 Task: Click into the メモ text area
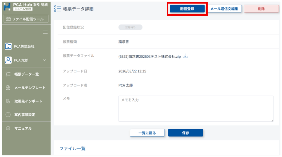196,109
